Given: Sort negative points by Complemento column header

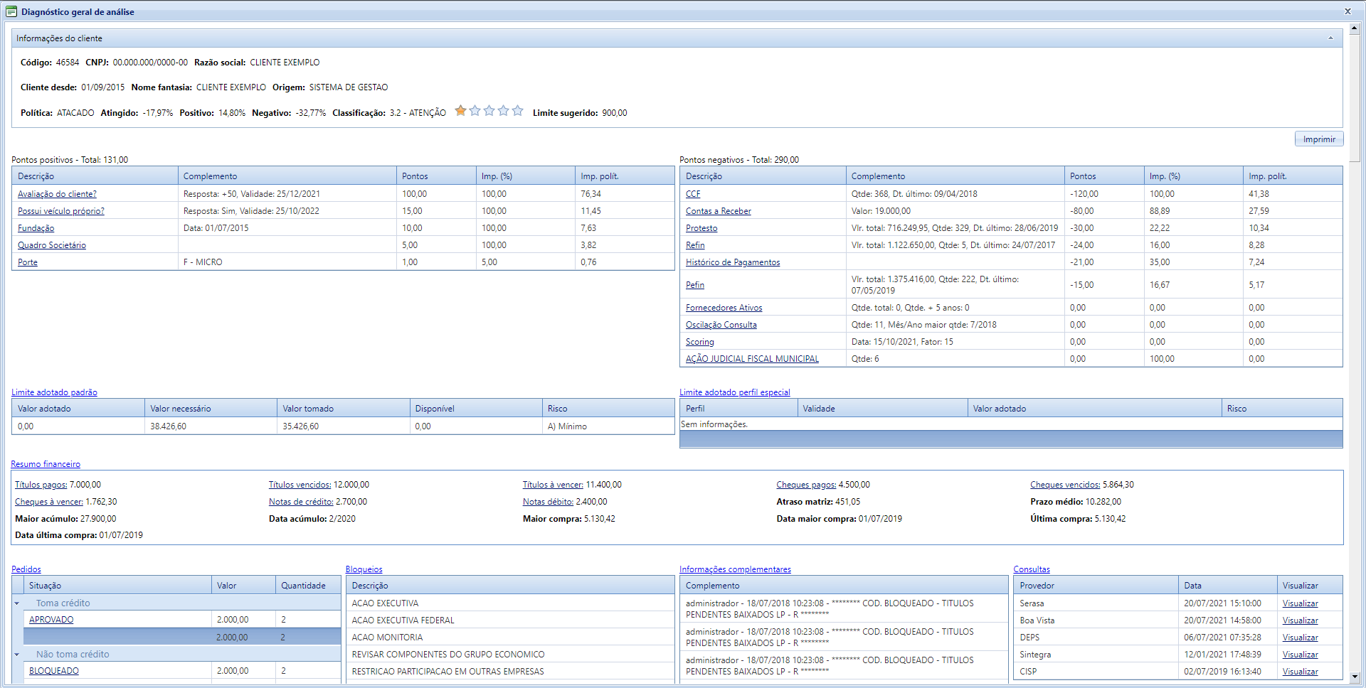Looking at the screenshot, I should pyautogui.click(x=955, y=176).
